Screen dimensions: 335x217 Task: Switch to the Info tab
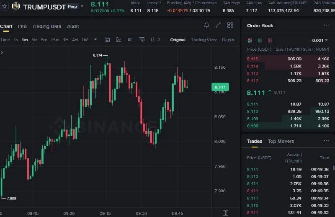click(x=22, y=26)
